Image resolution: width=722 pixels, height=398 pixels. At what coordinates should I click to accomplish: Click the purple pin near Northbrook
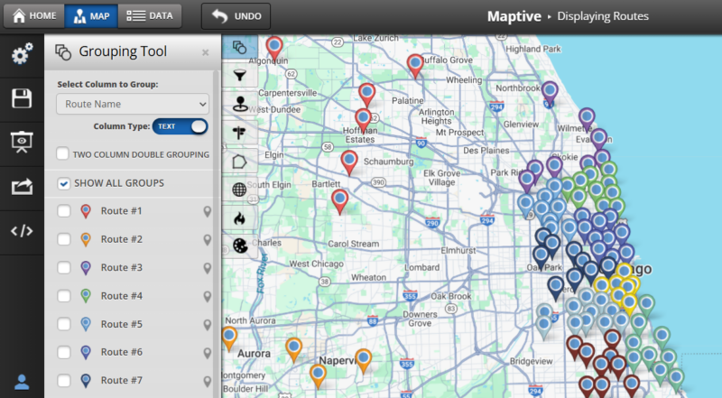(x=550, y=93)
